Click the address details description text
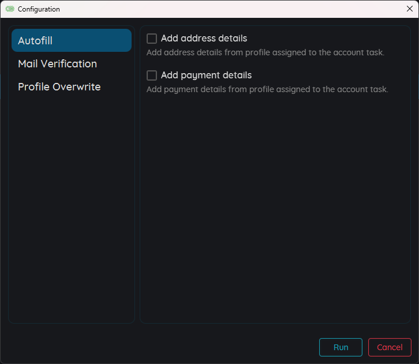This screenshot has height=364, width=419. coord(265,52)
